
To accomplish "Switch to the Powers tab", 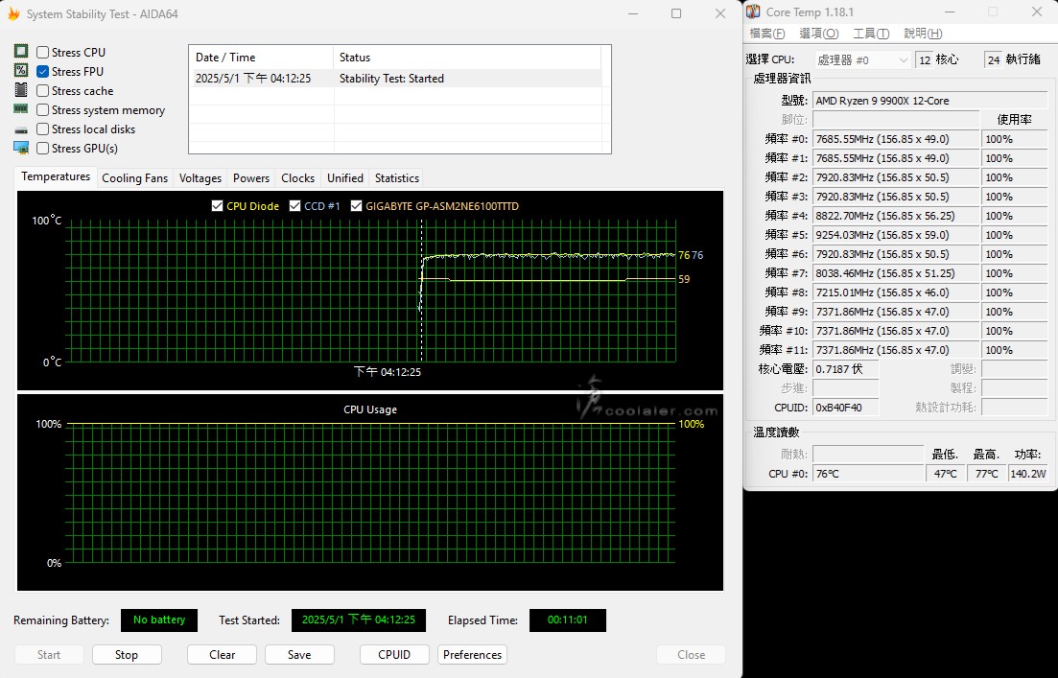I will (251, 178).
